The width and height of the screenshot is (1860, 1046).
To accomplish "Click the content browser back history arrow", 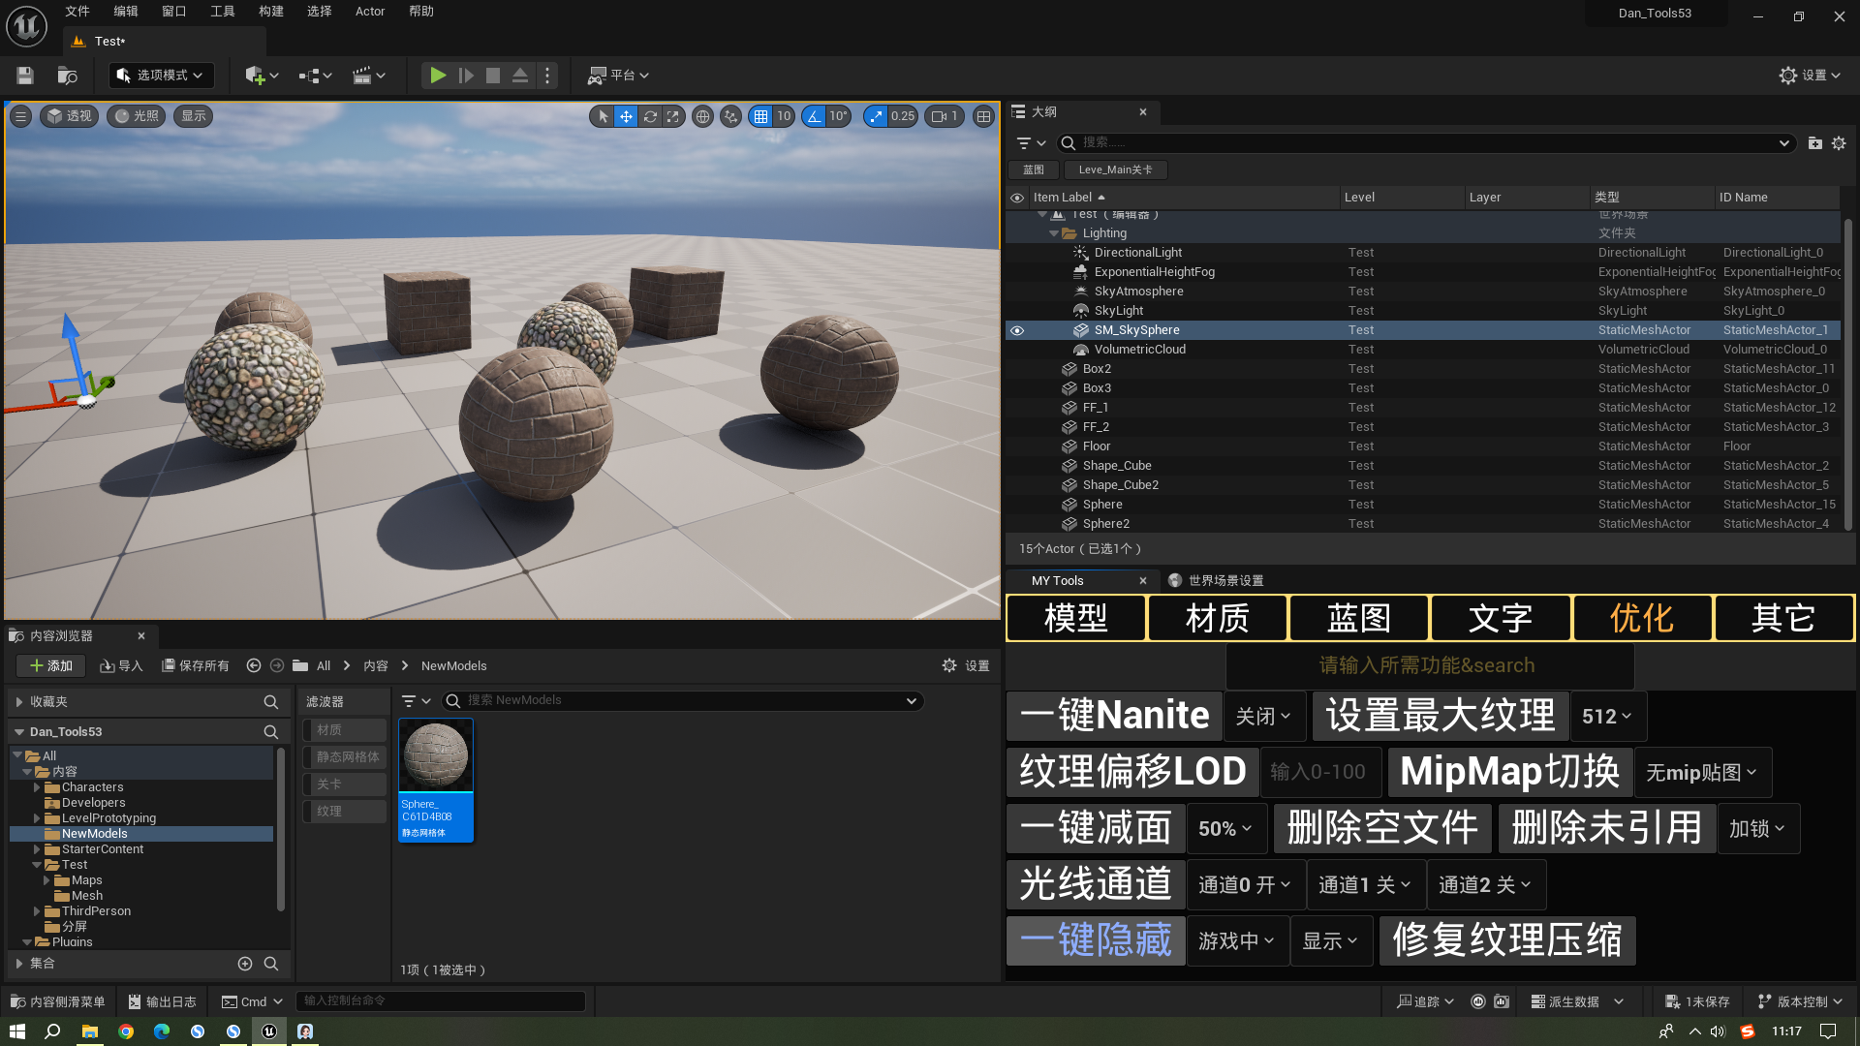I will pos(254,666).
